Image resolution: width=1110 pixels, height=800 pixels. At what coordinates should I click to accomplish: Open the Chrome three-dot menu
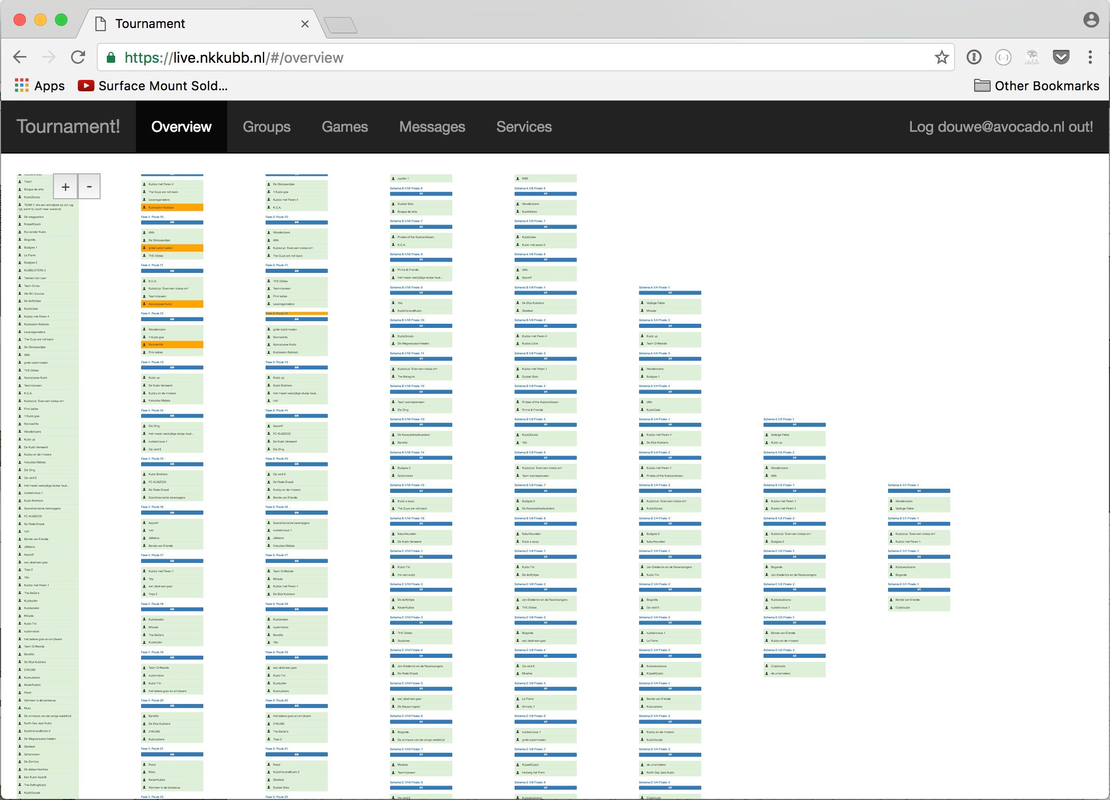(1090, 57)
